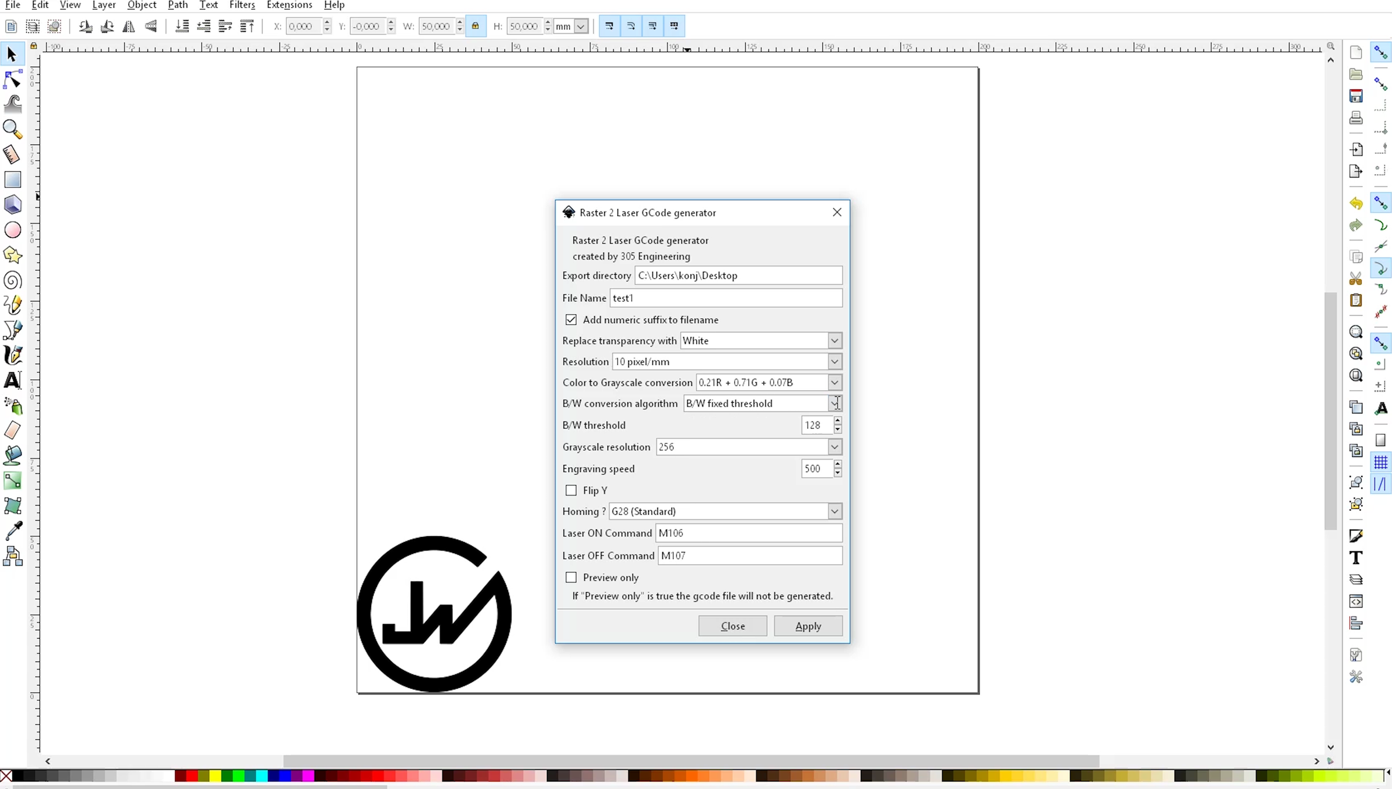Screen dimensions: 1392x789
Task: Open the Extensions menu
Action: [289, 5]
